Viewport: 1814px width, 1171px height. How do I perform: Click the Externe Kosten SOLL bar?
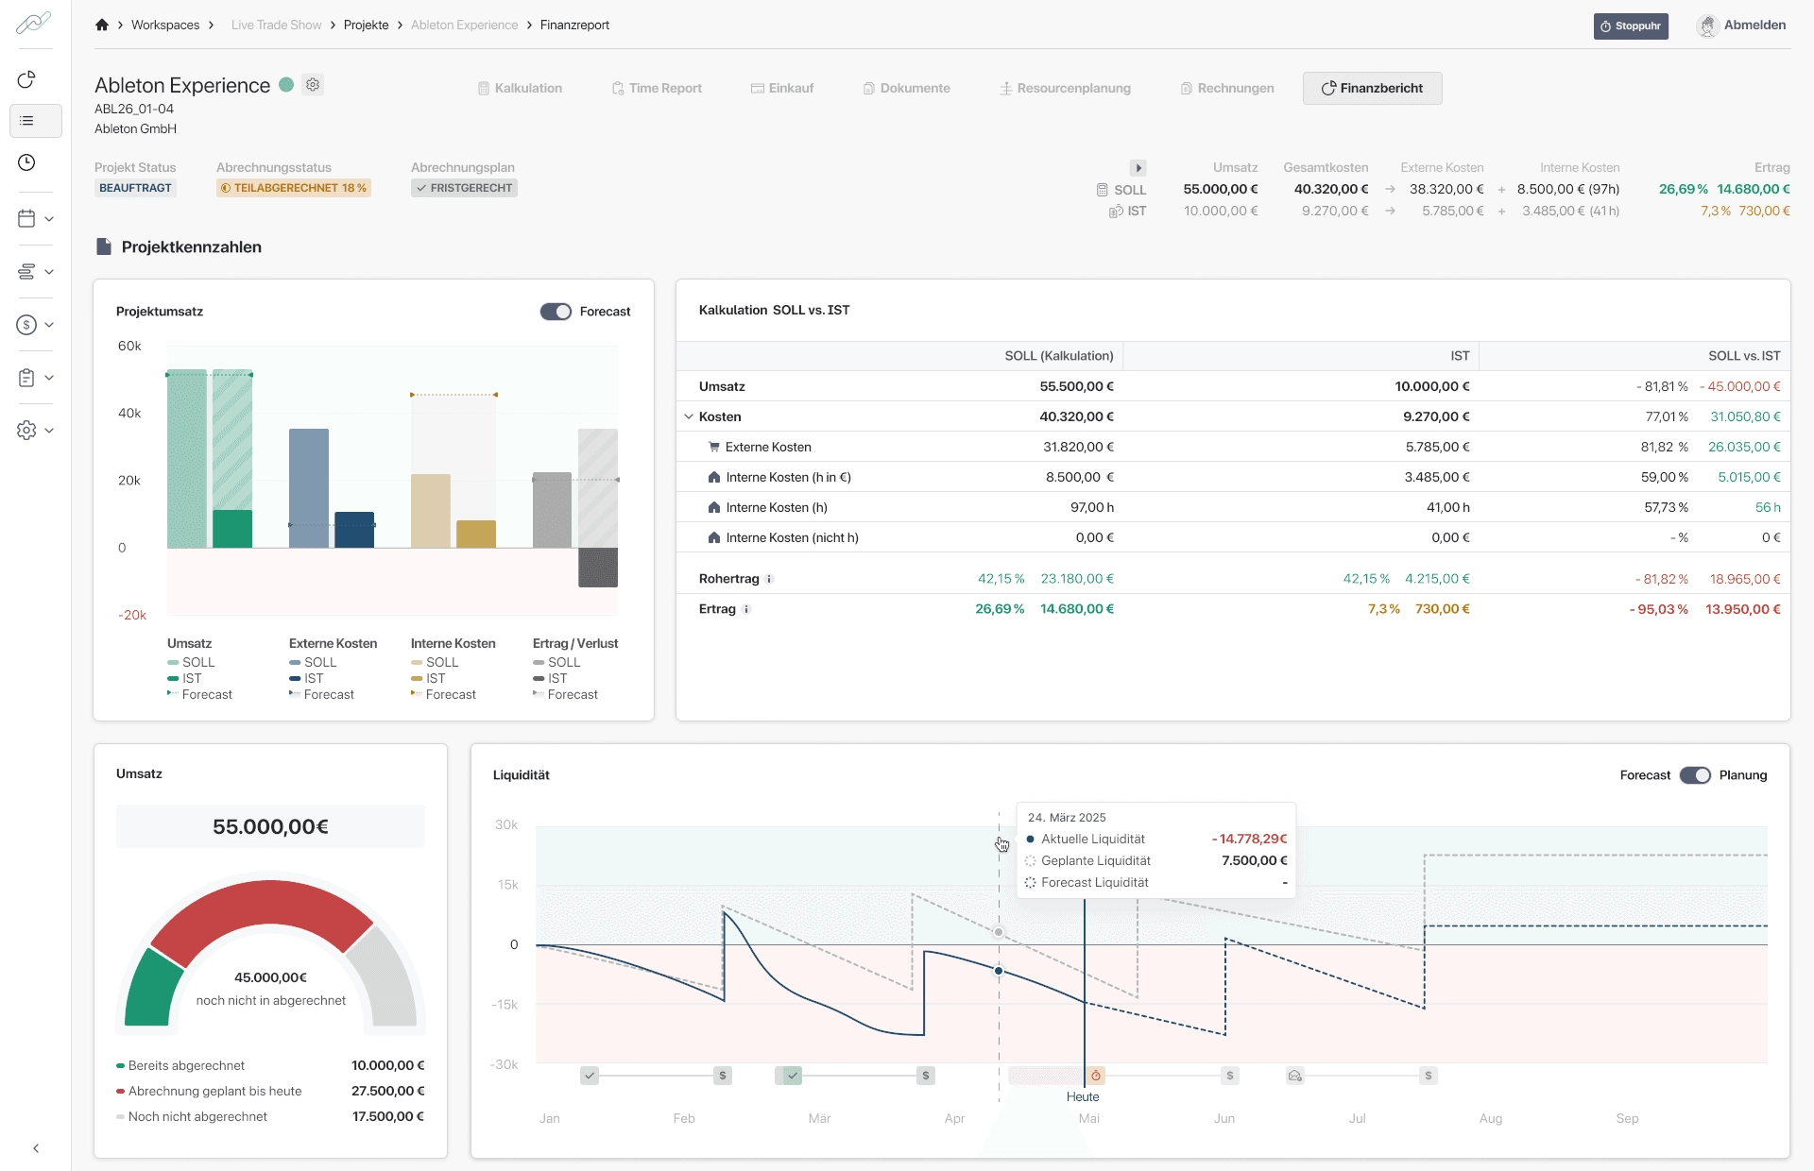coord(309,488)
